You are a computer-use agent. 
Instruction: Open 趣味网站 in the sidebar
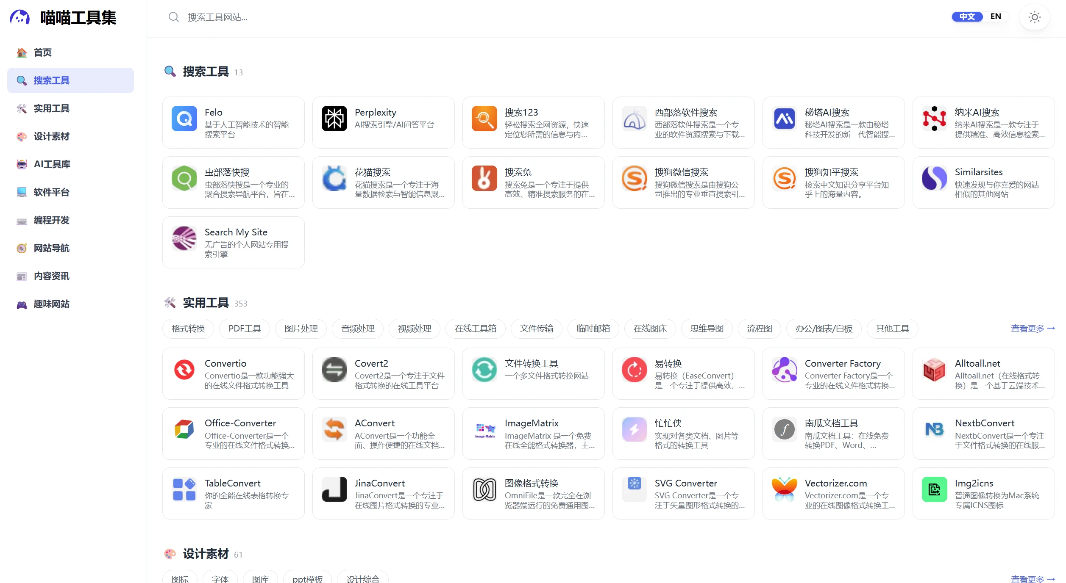[70, 304]
